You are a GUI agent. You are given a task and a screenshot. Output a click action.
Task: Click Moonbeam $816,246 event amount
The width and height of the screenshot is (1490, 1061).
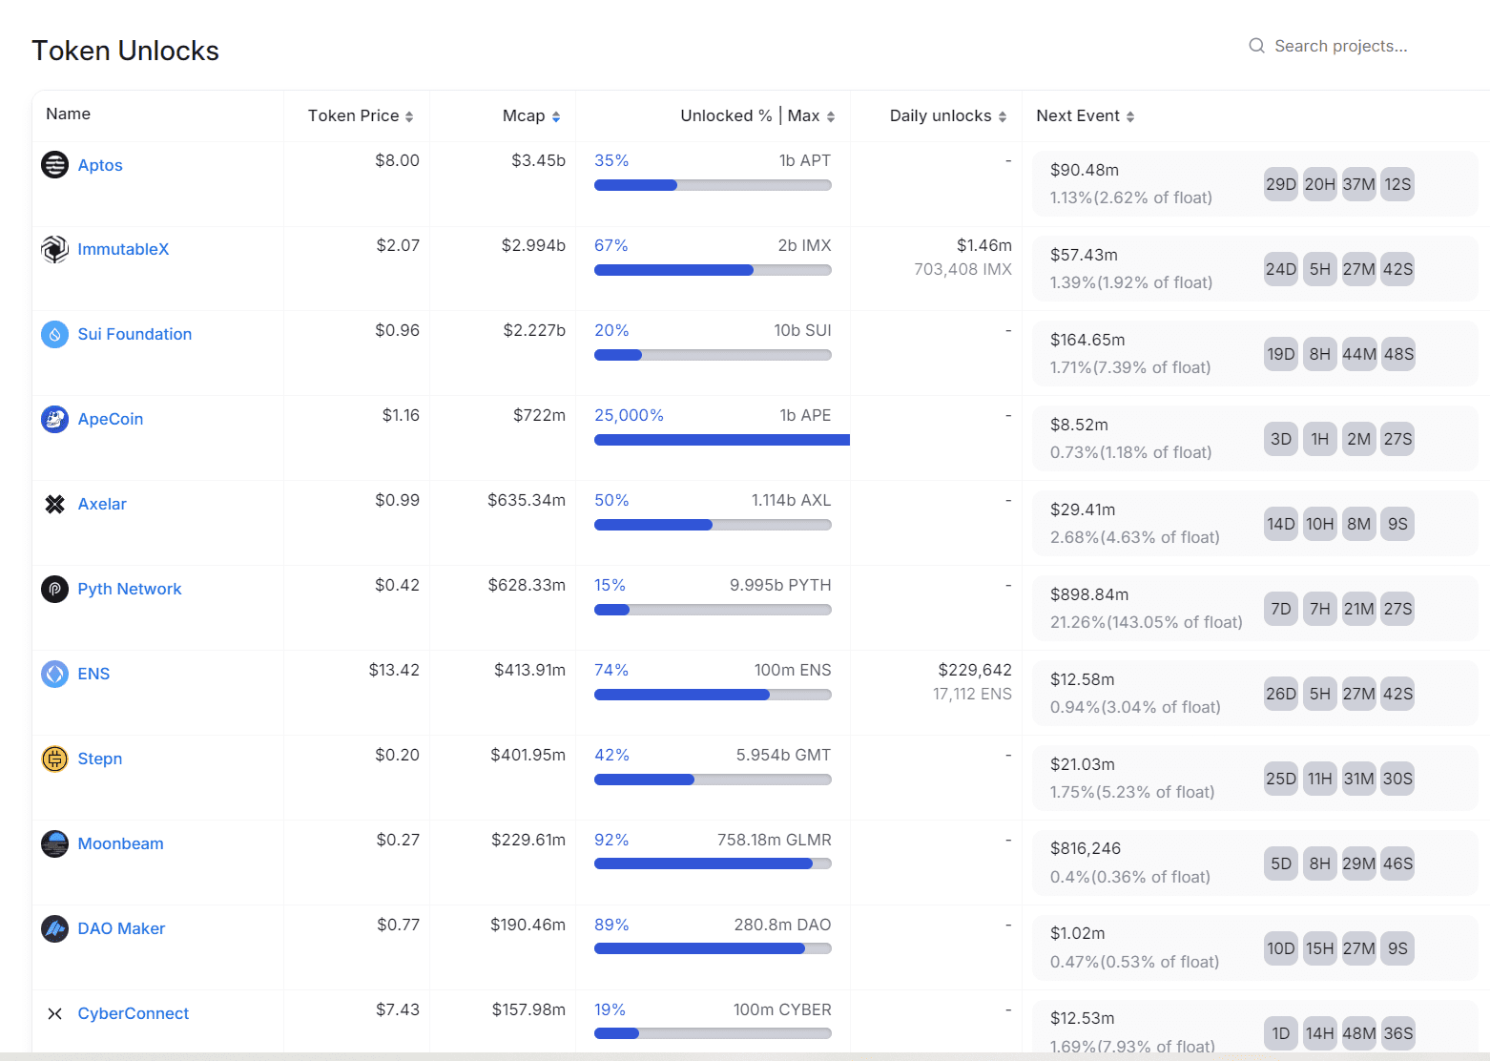coord(1086,848)
